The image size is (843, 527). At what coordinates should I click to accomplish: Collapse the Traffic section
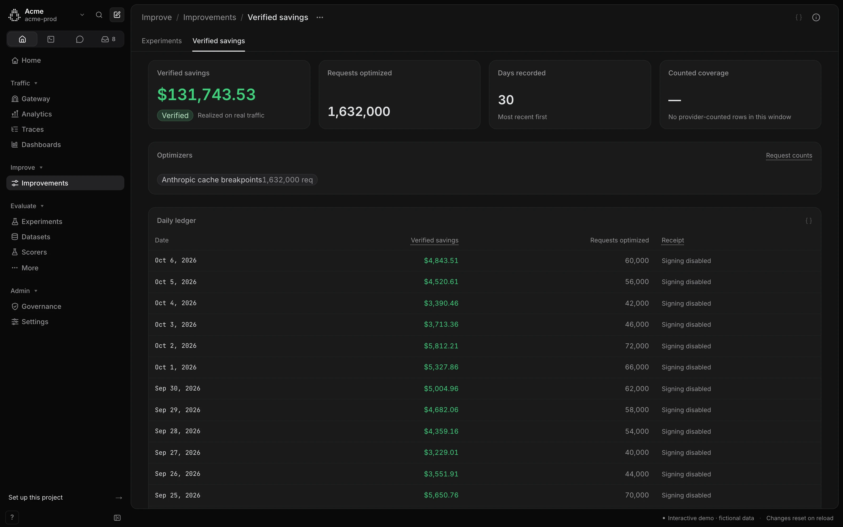24,83
